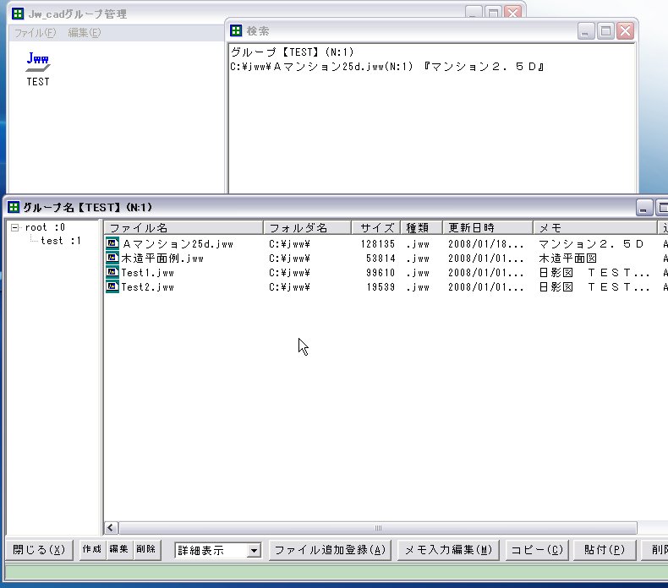Open 編集(E) menu in Jw_cad group manager
The height and width of the screenshot is (588, 668).
pos(85,33)
